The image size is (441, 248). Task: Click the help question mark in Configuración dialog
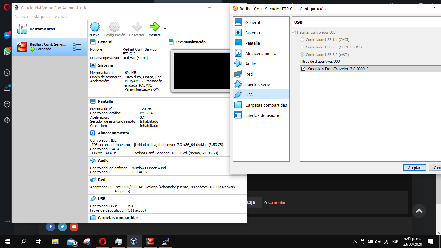point(434,9)
